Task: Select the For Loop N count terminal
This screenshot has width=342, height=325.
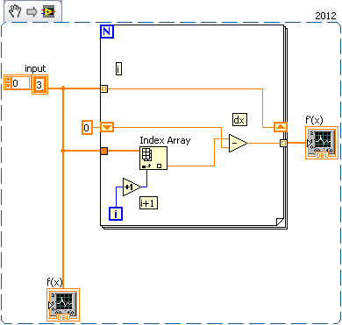Action: tap(107, 32)
